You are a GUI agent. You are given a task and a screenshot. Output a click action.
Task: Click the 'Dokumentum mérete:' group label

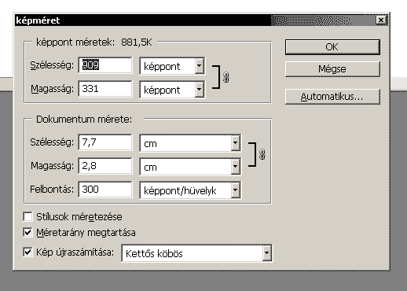[84, 120]
